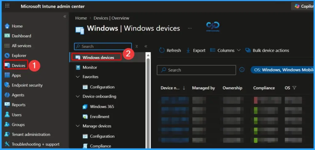Click the Enrollment icon in blade menu
315x150 pixels.
tap(85, 116)
